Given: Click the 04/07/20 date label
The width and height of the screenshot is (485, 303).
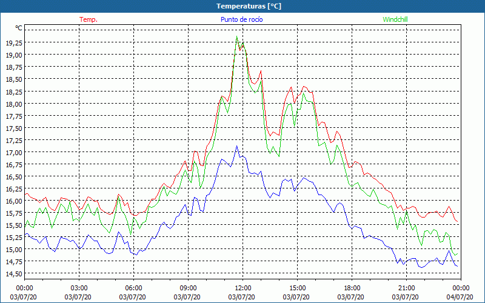Looking at the screenshot, I should pos(460,297).
